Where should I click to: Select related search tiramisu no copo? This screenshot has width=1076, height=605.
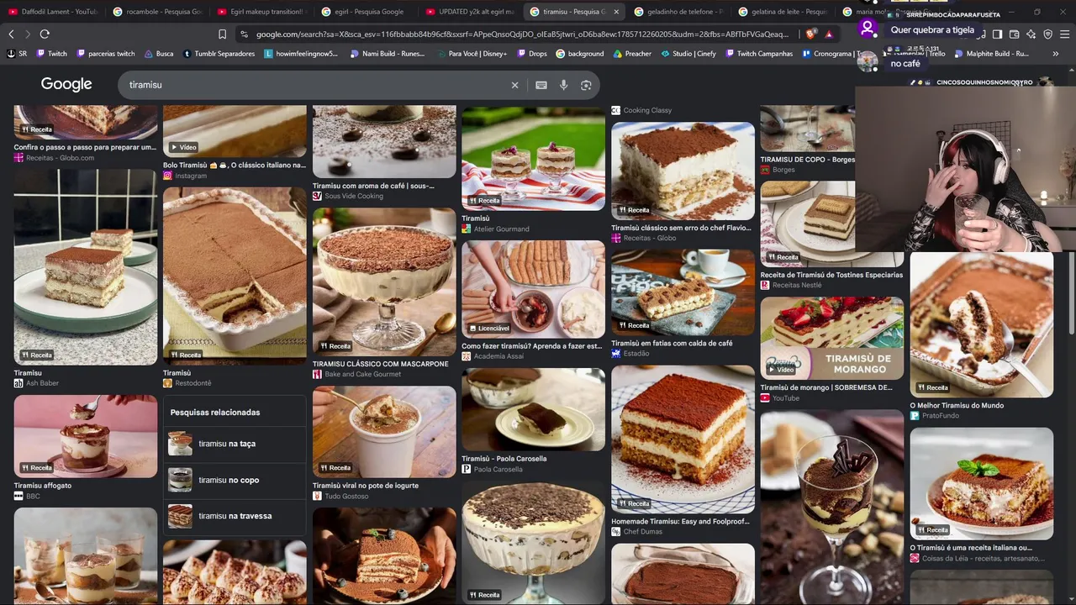coord(235,480)
